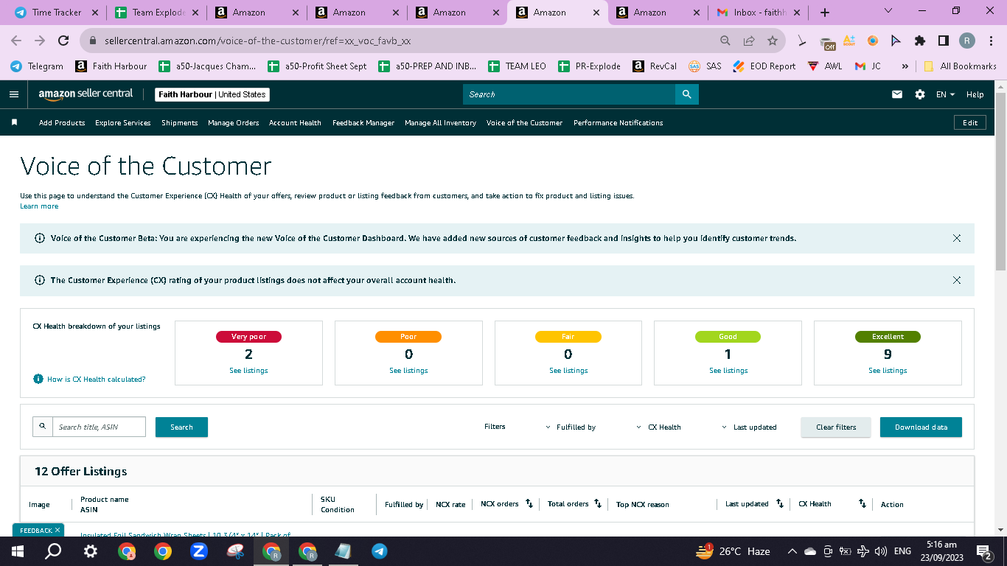
Task: Dismiss the CX rating account health banner
Action: [x=957, y=280]
